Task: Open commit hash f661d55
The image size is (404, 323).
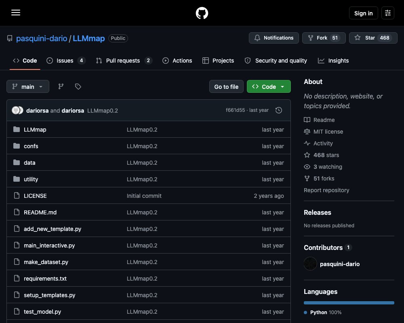Action: [x=235, y=110]
